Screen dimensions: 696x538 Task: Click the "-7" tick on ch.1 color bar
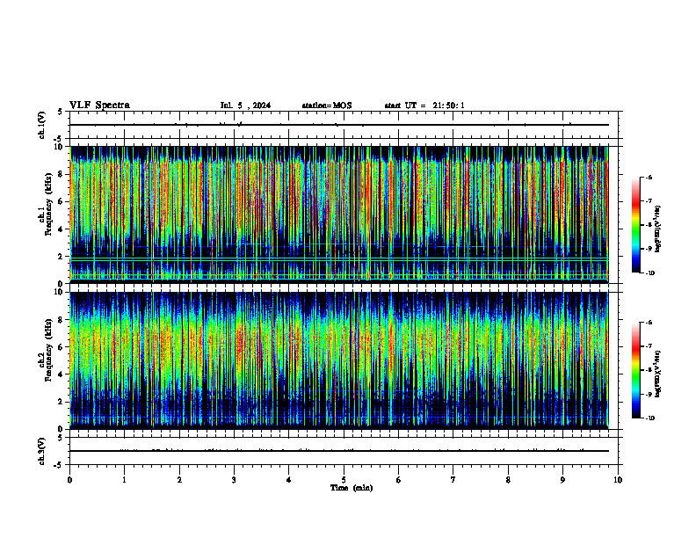649,201
